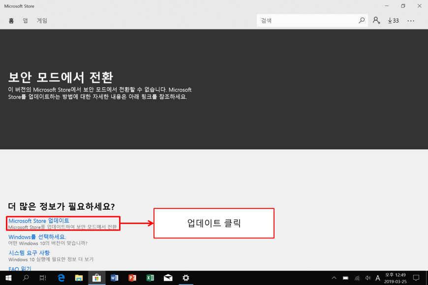428x285 pixels.
Task: Open downloads and updates showing 33
Action: click(394, 21)
